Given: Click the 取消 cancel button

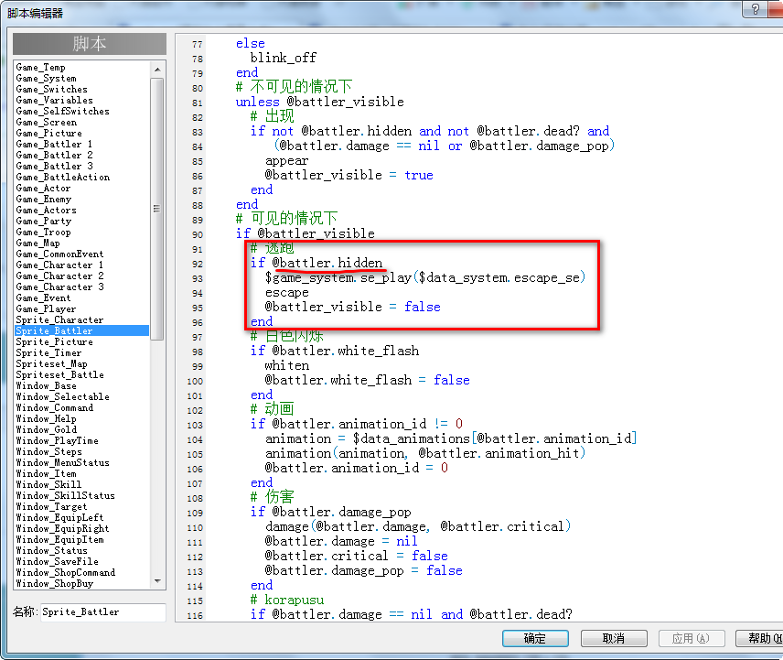Looking at the screenshot, I should coord(614,638).
